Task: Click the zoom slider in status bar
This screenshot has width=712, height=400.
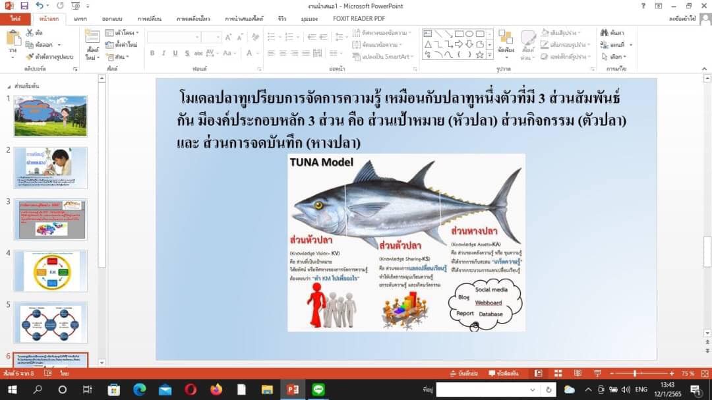Action: (635, 373)
